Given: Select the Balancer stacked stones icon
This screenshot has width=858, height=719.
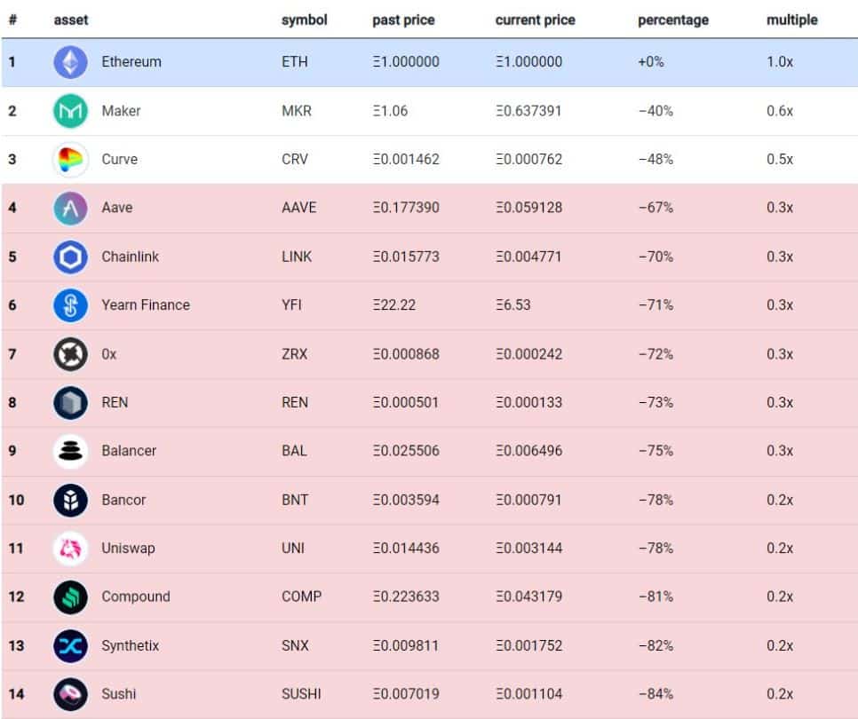Looking at the screenshot, I should (70, 451).
